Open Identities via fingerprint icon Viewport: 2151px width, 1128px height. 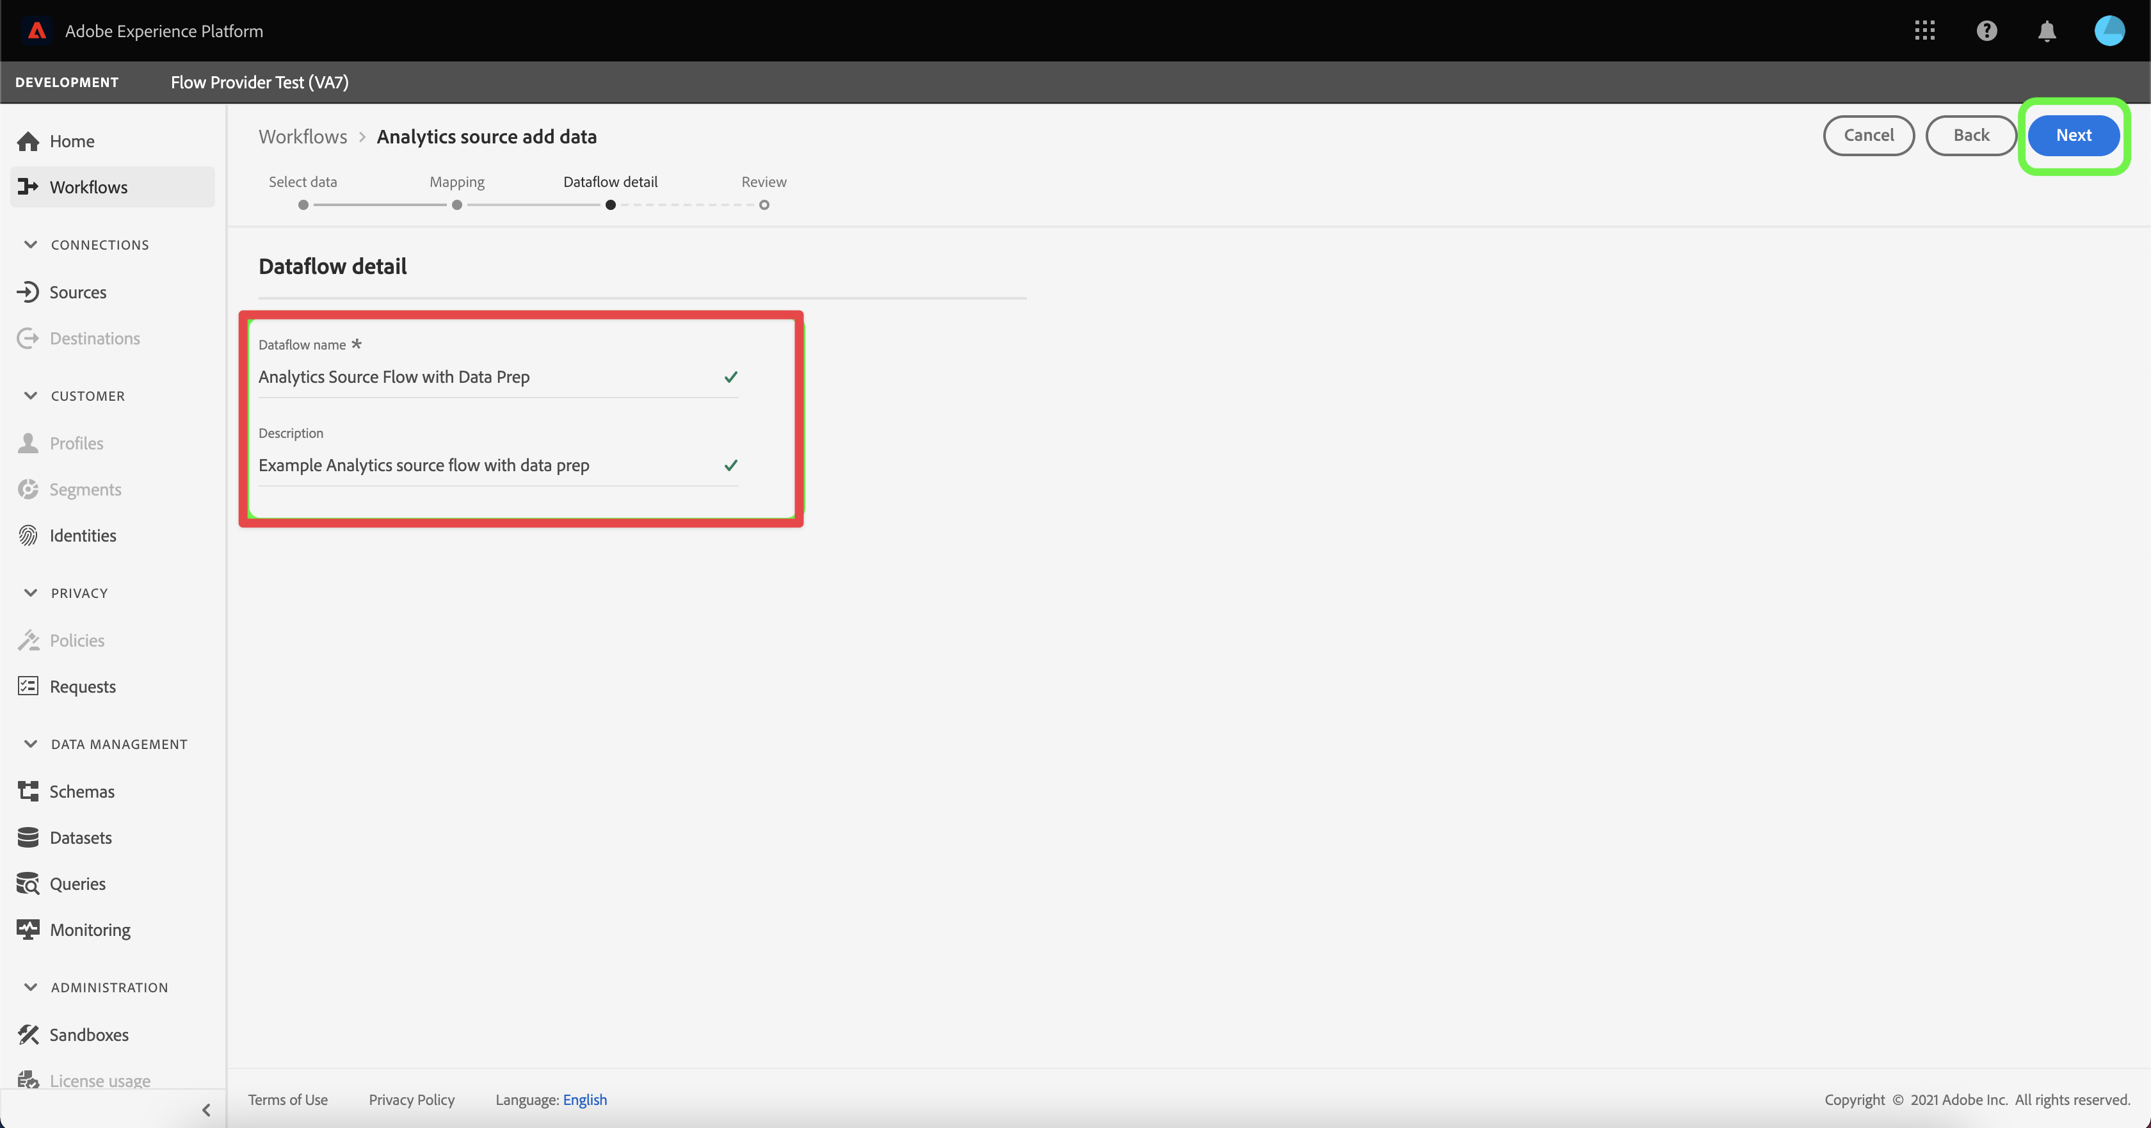[28, 535]
